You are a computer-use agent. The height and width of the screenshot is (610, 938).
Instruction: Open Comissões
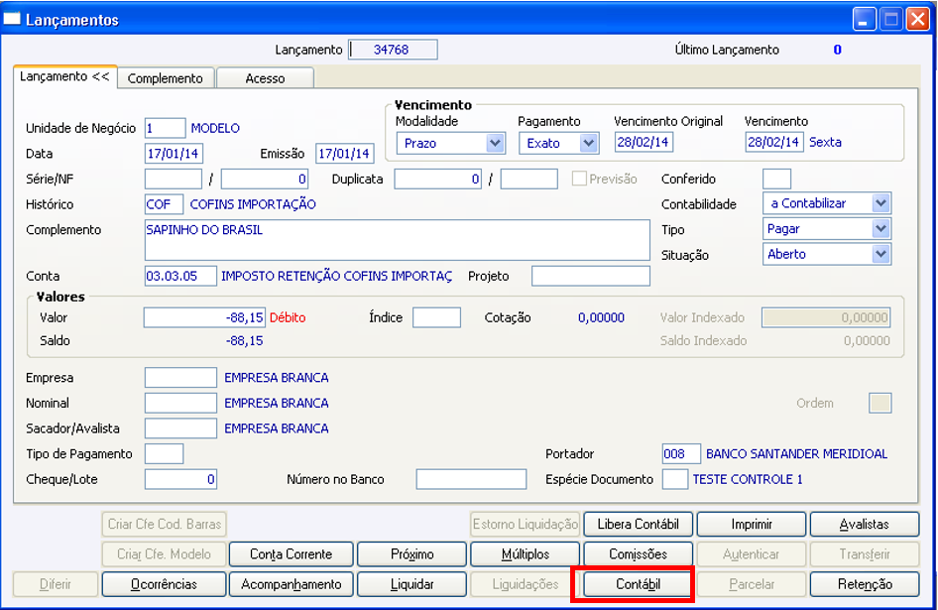click(639, 554)
